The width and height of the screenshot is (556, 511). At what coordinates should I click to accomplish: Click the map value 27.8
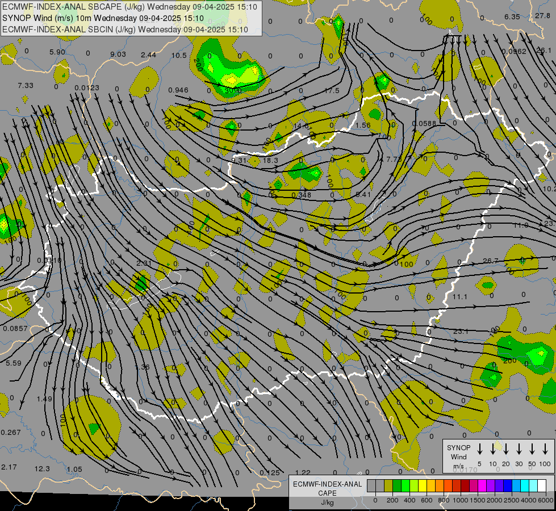(x=542, y=15)
